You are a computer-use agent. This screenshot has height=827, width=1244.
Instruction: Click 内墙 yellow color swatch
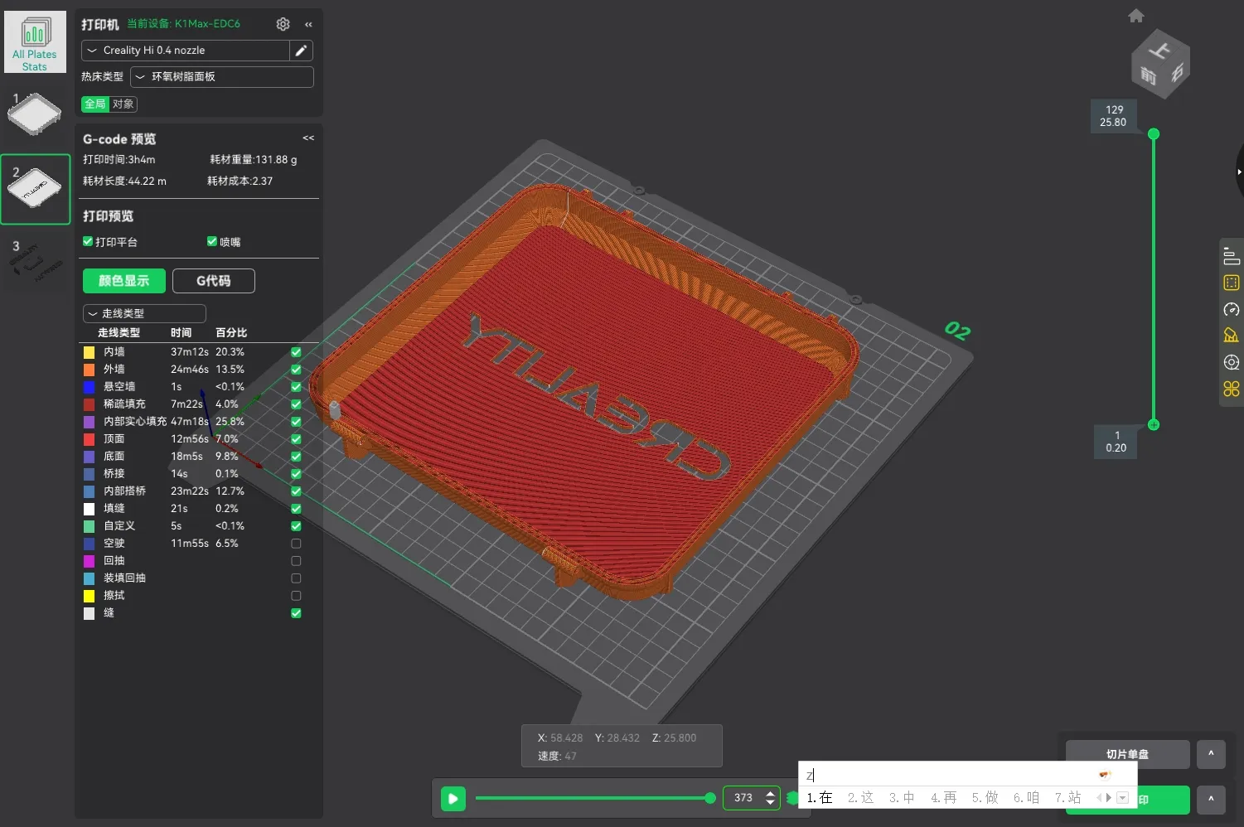click(x=89, y=352)
